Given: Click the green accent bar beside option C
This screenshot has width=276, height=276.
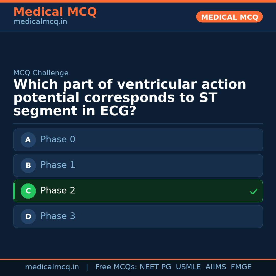Looking at the screenshot, I should tap(14, 191).
